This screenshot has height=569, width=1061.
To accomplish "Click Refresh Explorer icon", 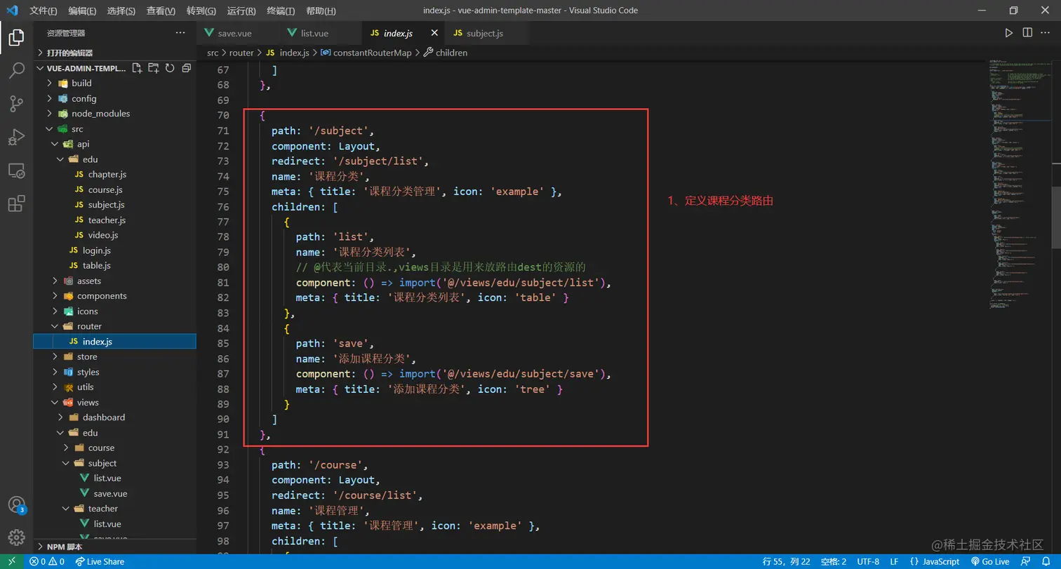I will pyautogui.click(x=170, y=68).
